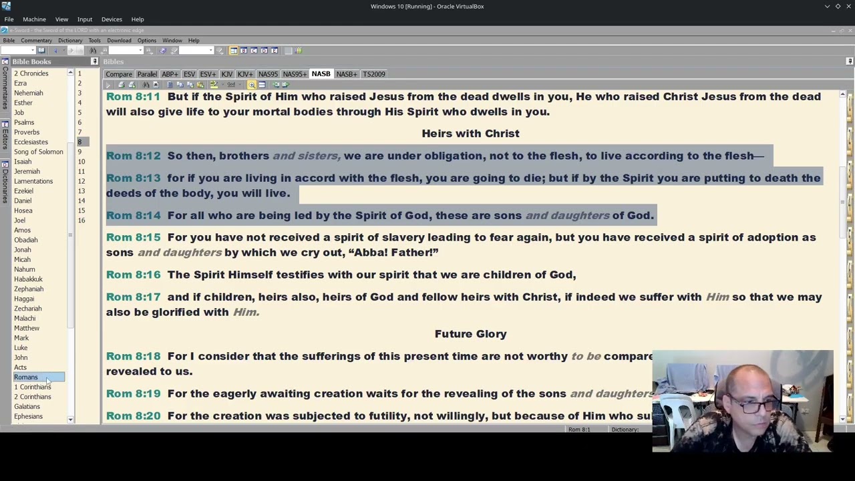This screenshot has height=481, width=855.
Task: Open the Commentary menu
Action: point(36,40)
